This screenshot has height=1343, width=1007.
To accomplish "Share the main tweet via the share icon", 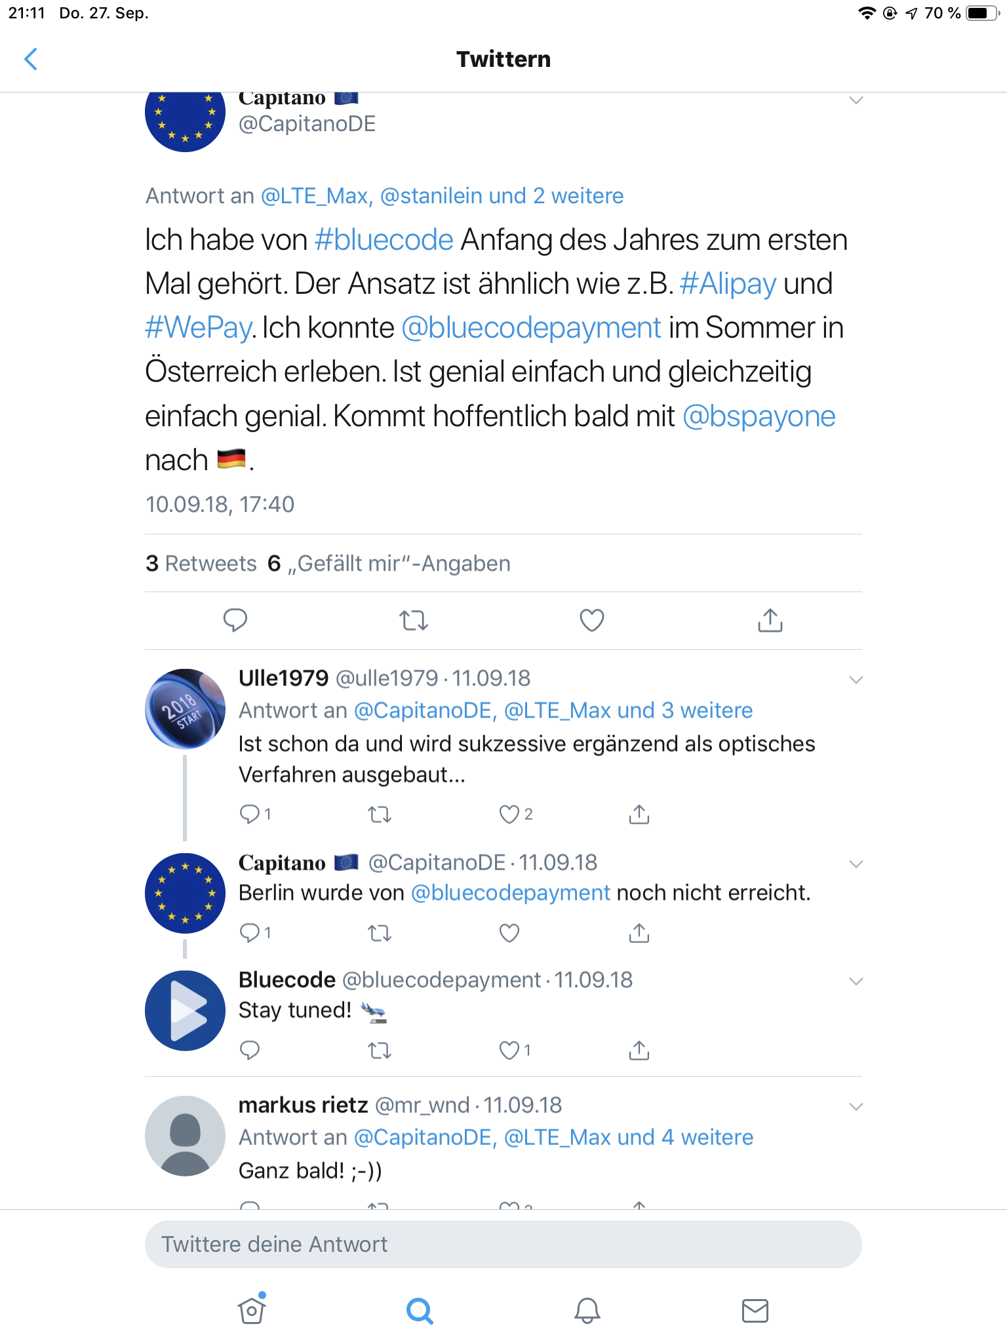I will point(770,620).
